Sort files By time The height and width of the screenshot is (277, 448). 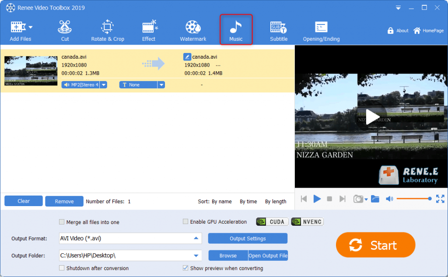(248, 202)
